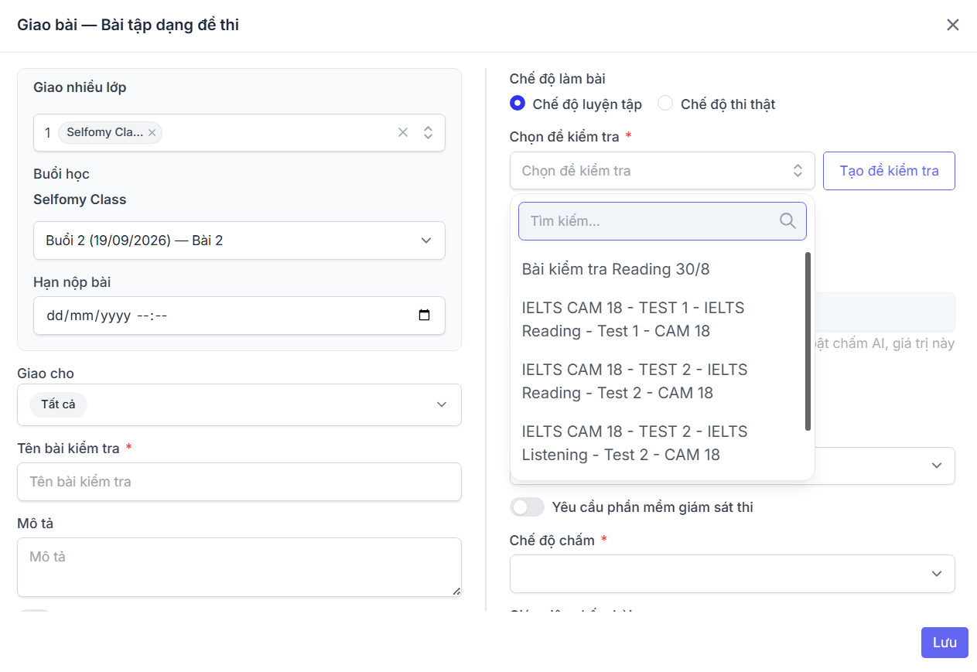Open the Buổi 2 session dropdown
This screenshot has height=672, width=977.
pyautogui.click(x=239, y=240)
